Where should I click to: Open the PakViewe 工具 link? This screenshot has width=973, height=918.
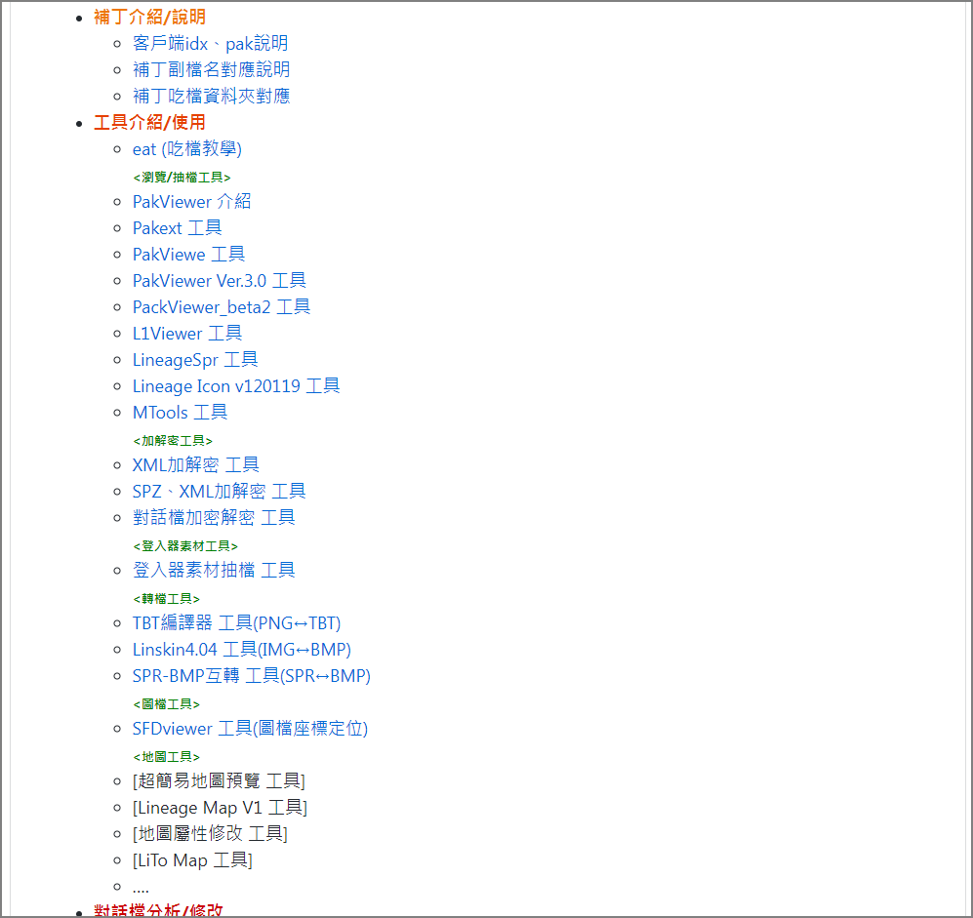[188, 255]
